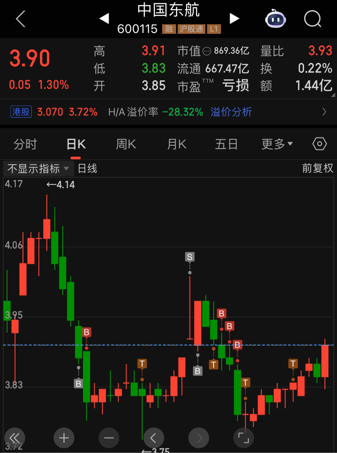Tap the 日线 label

[x=87, y=168]
